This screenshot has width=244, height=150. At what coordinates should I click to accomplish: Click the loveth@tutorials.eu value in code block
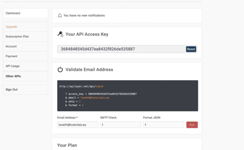tap(95, 98)
